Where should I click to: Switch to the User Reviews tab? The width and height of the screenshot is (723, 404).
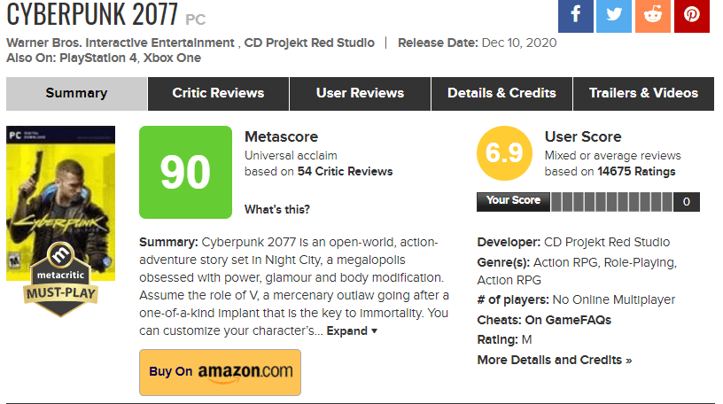point(360,93)
